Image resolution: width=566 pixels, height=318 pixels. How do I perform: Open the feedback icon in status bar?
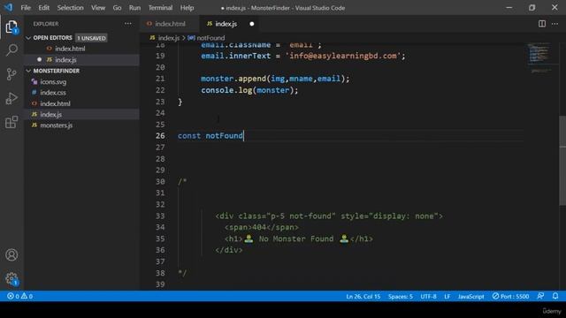tap(540, 296)
